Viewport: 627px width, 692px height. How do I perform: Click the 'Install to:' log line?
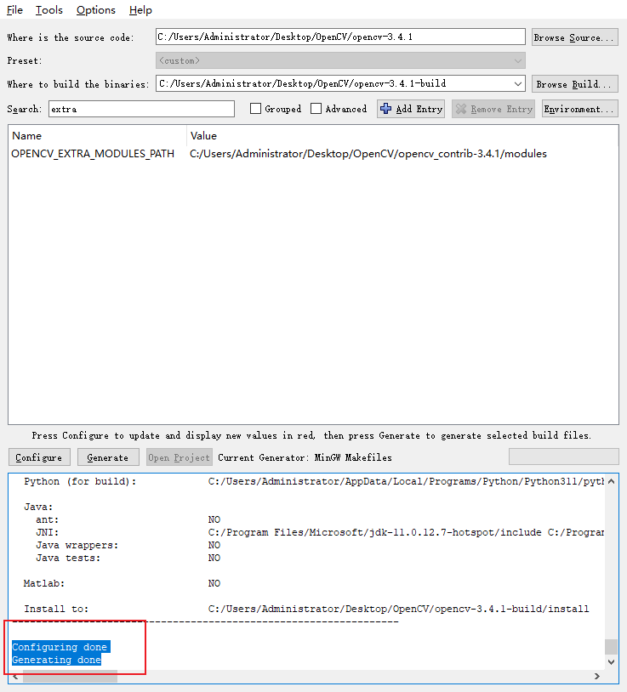coord(306,609)
